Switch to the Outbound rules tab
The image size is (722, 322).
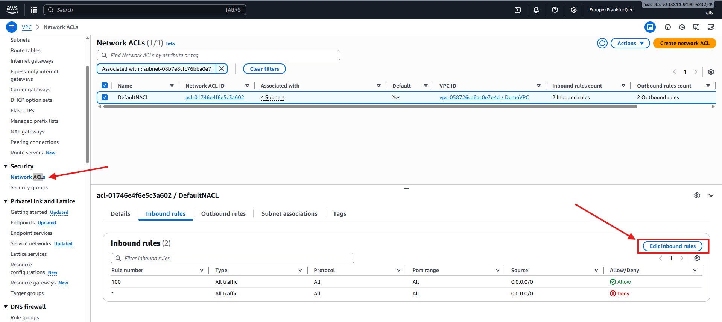223,213
